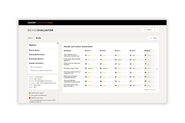Click the Brand E column header
The width and height of the screenshot is (185, 123).
[x=147, y=51]
